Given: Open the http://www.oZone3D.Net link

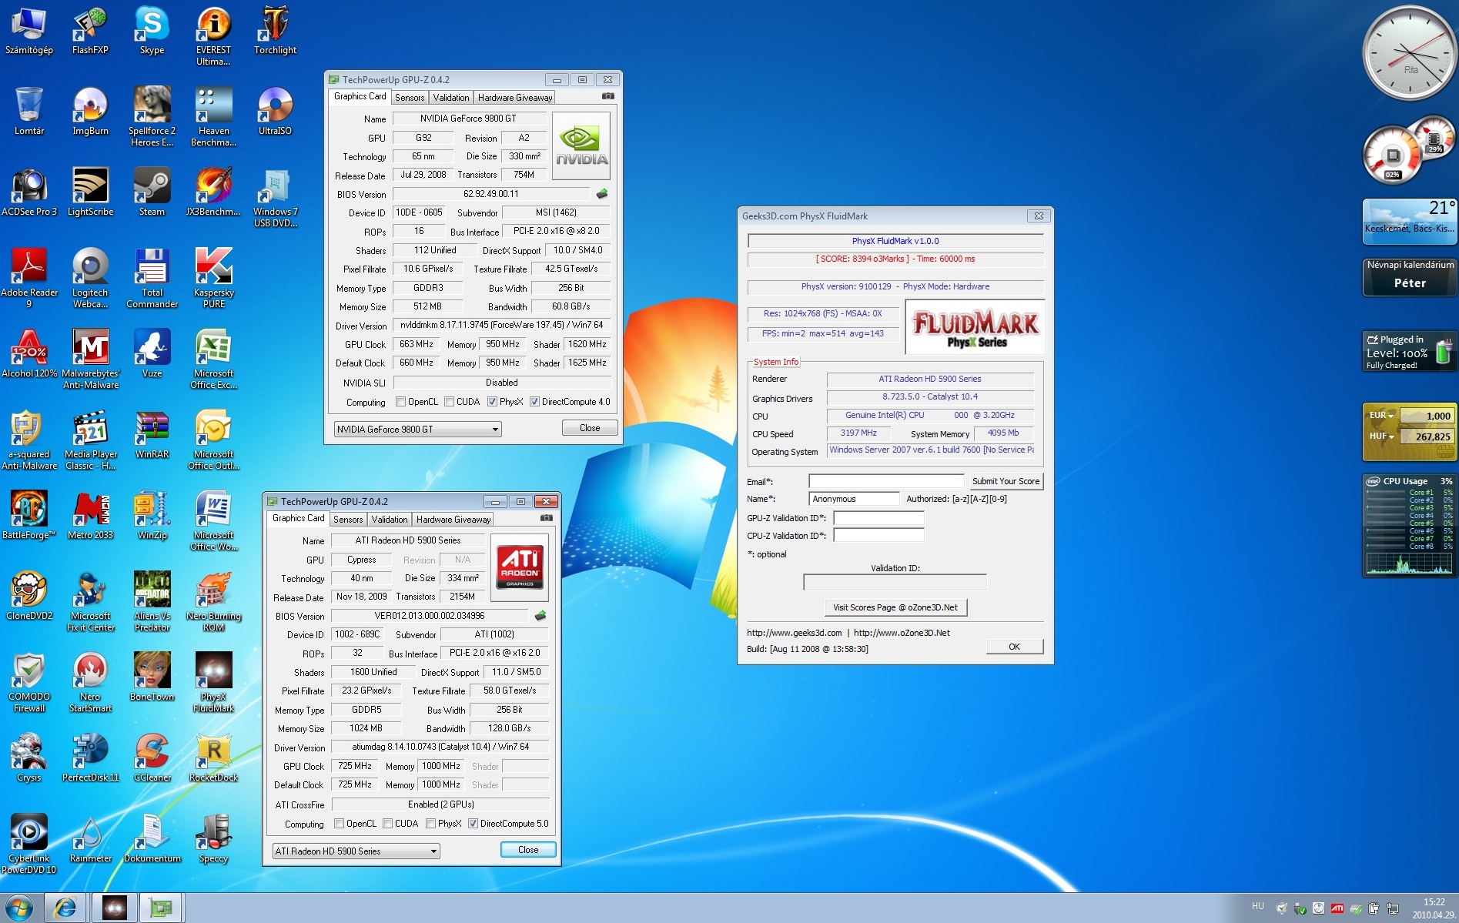Looking at the screenshot, I should [x=902, y=633].
